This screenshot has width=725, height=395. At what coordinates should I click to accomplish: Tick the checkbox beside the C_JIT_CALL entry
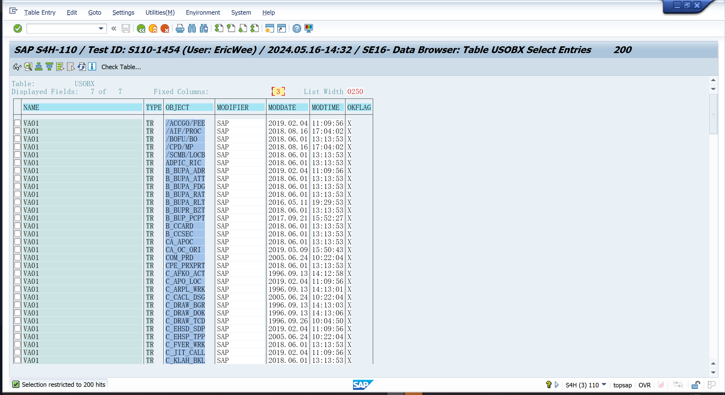[17, 352]
